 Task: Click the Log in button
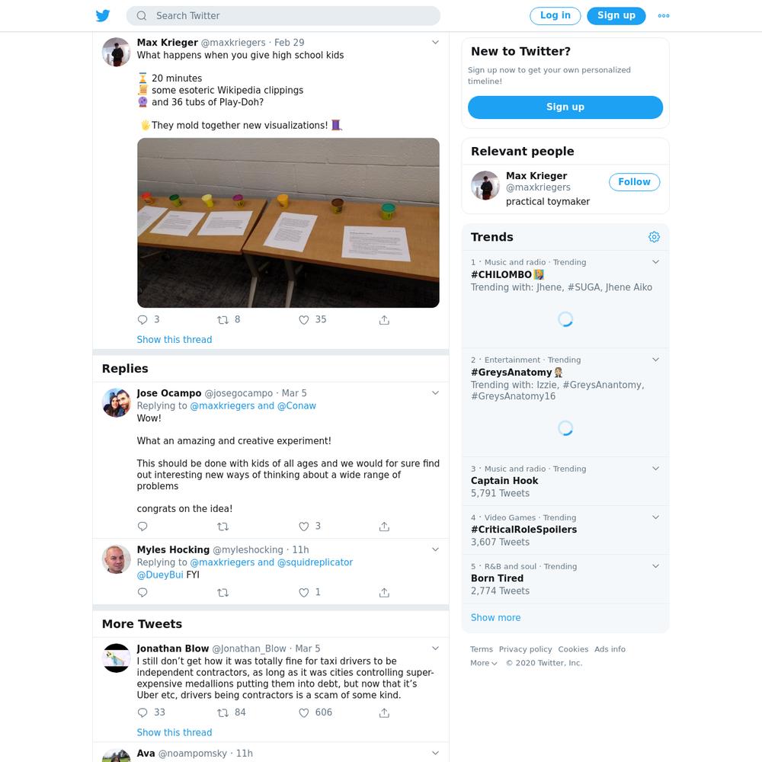pos(555,15)
